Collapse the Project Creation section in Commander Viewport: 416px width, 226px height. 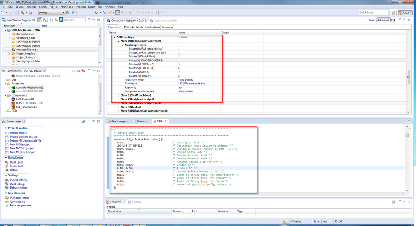pyautogui.click(x=6, y=128)
